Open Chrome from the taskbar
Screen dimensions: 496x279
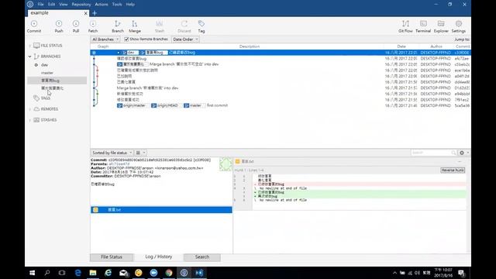click(169, 273)
